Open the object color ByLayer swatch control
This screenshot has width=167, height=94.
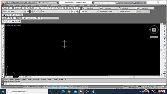tap(89, 11)
